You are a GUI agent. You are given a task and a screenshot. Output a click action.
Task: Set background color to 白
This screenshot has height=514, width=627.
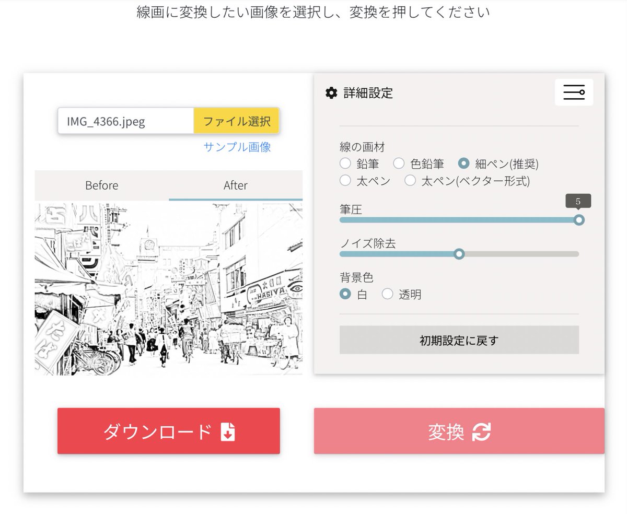point(345,294)
